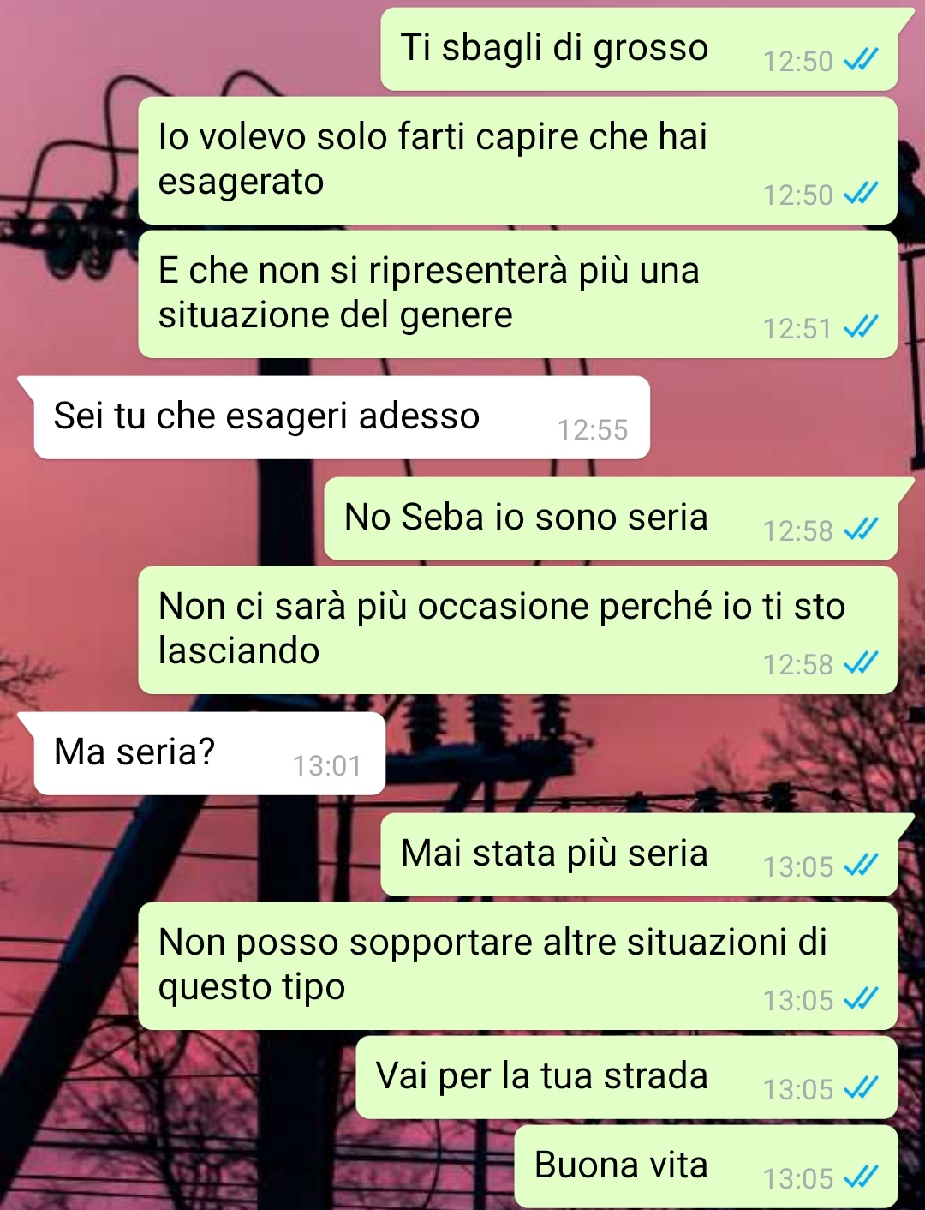Click the blue ticks on the 'questo tipo' message
Viewport: 925px width, 1210px height.
click(x=860, y=999)
